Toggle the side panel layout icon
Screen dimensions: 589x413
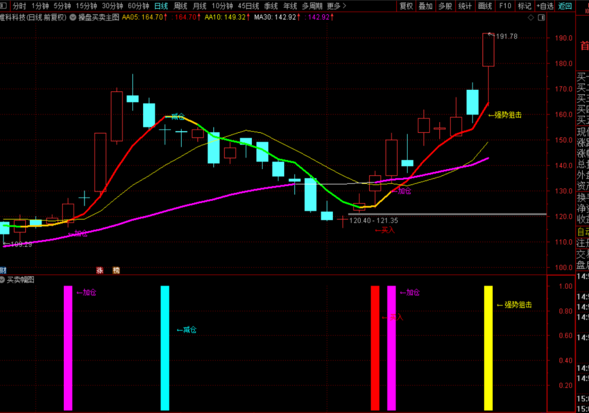(541, 18)
